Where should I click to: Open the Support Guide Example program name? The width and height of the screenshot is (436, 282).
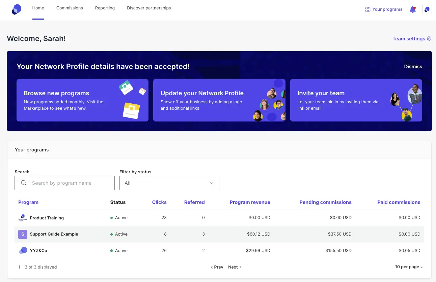pos(54,234)
